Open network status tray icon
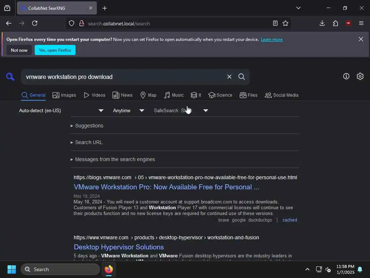 (x=319, y=269)
